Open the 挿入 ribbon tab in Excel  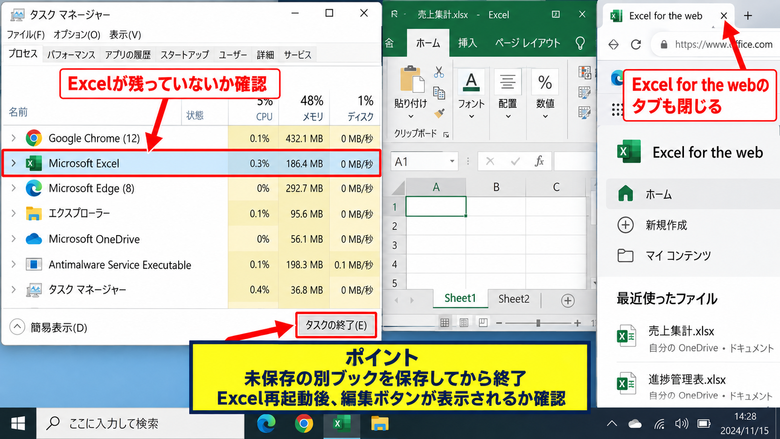point(467,43)
